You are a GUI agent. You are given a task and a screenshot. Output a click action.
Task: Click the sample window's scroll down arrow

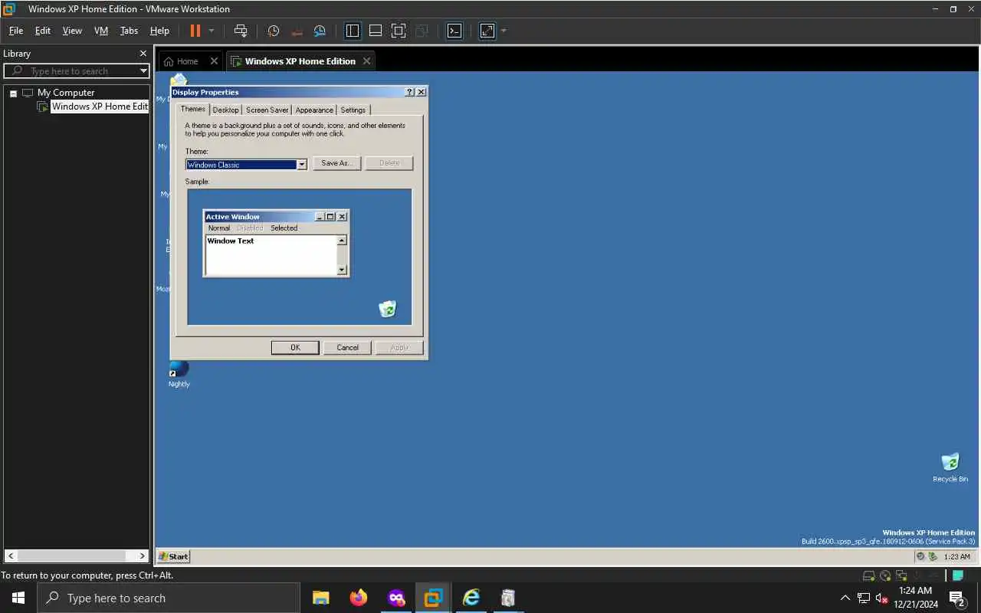342,270
